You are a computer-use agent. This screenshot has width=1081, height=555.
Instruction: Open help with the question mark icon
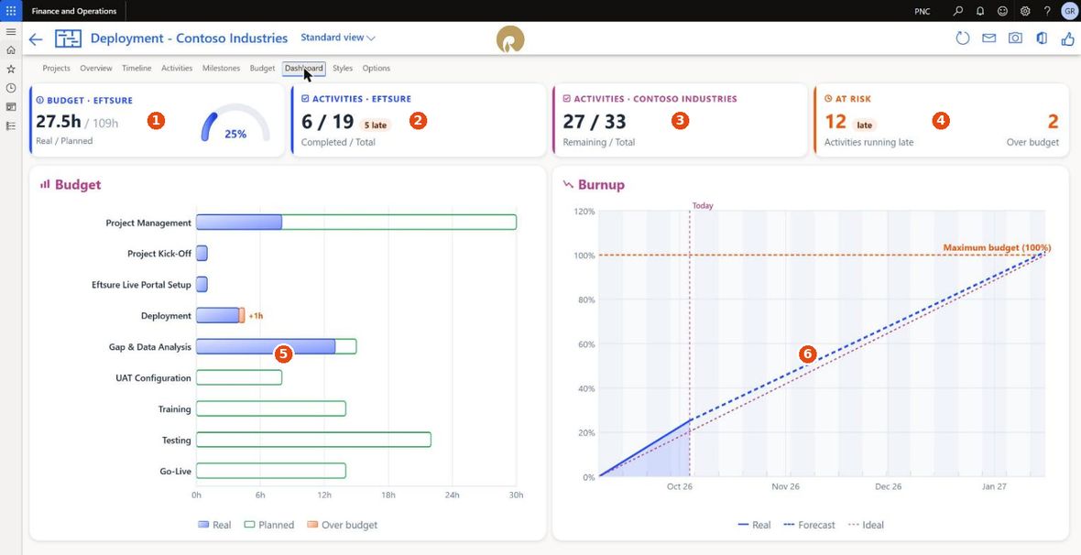pyautogui.click(x=1047, y=11)
